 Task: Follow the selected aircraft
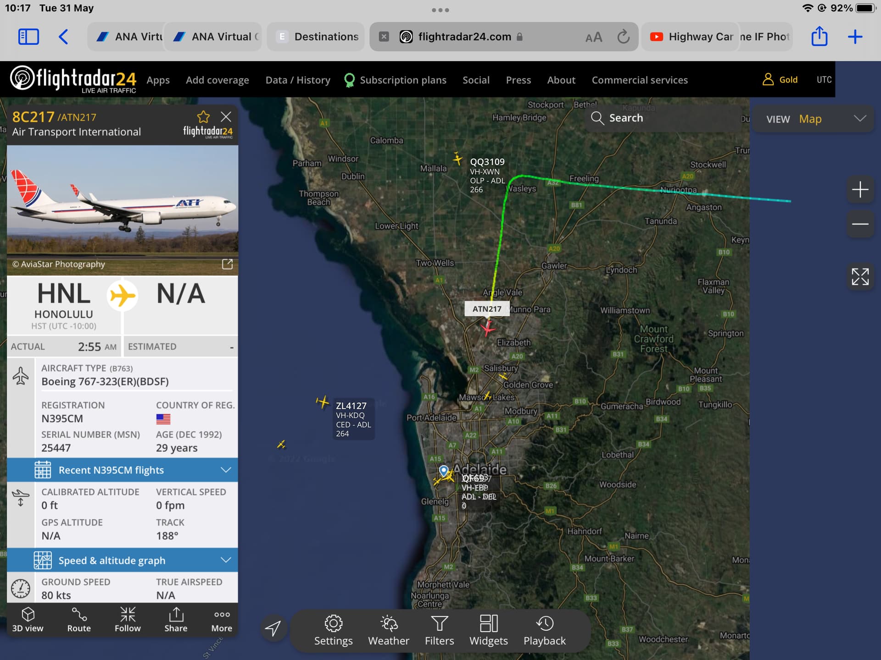(x=128, y=620)
